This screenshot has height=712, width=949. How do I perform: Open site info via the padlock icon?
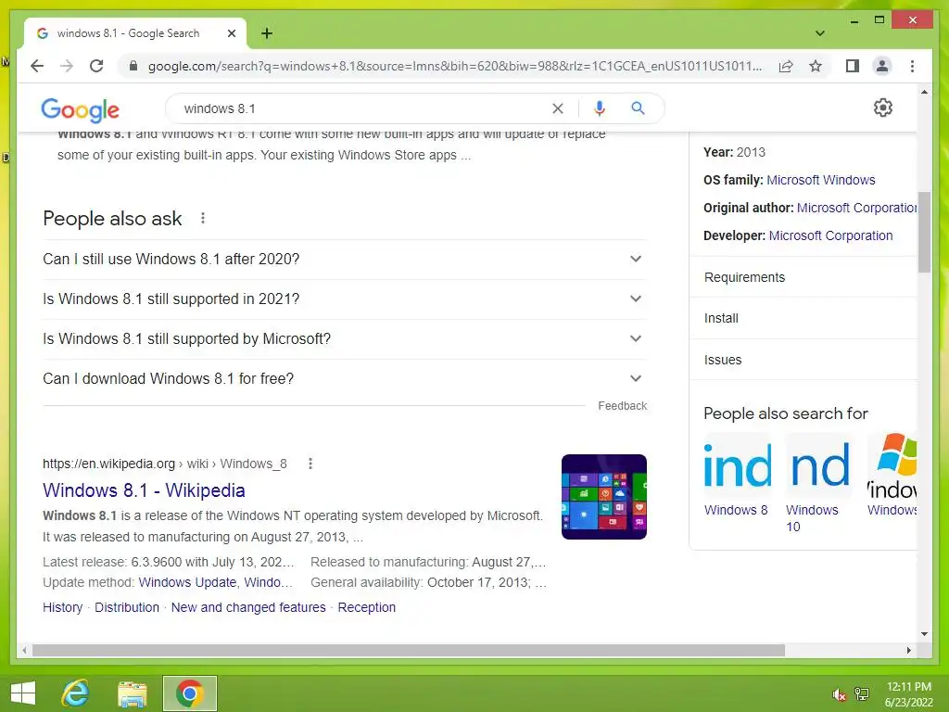coord(133,66)
